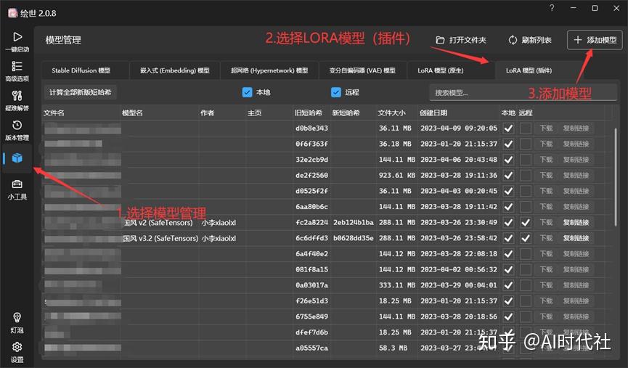This screenshot has height=368, width=628.
Task: Click the help question mark icon
Action: point(552,8)
